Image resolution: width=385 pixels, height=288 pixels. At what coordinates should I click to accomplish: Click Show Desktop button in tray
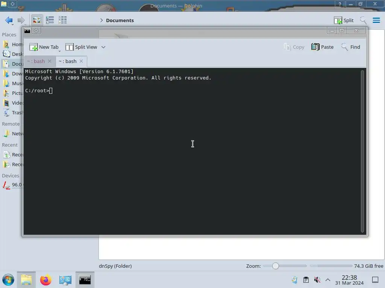(x=375, y=280)
